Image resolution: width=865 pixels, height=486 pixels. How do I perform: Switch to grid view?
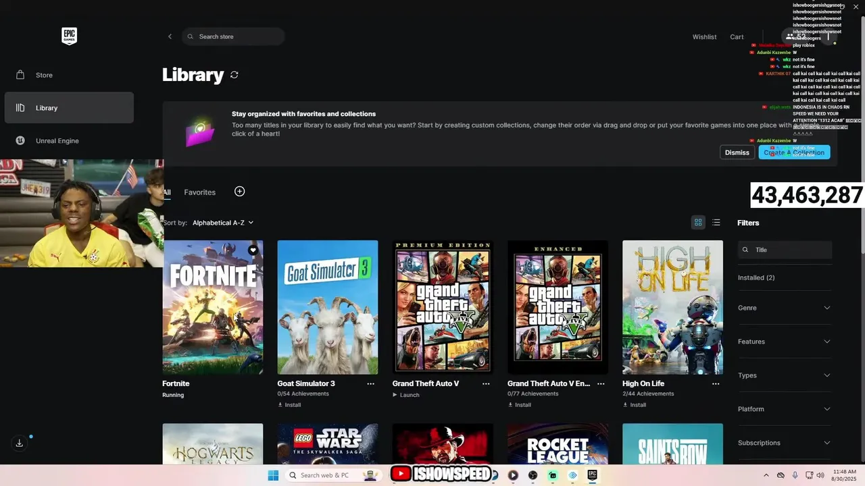coord(698,223)
